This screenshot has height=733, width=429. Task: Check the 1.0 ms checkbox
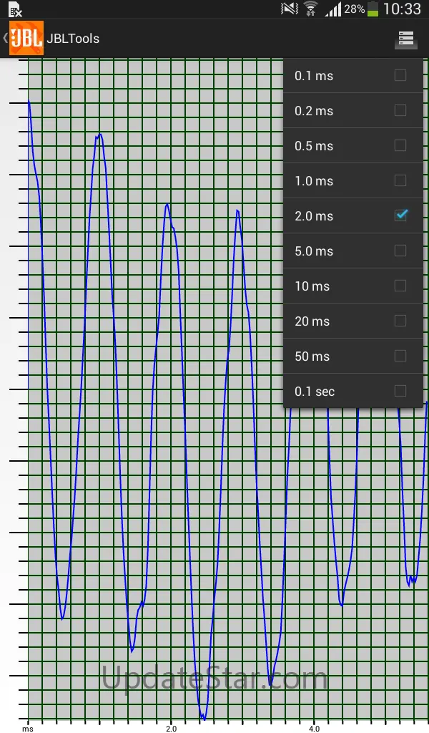click(x=400, y=180)
